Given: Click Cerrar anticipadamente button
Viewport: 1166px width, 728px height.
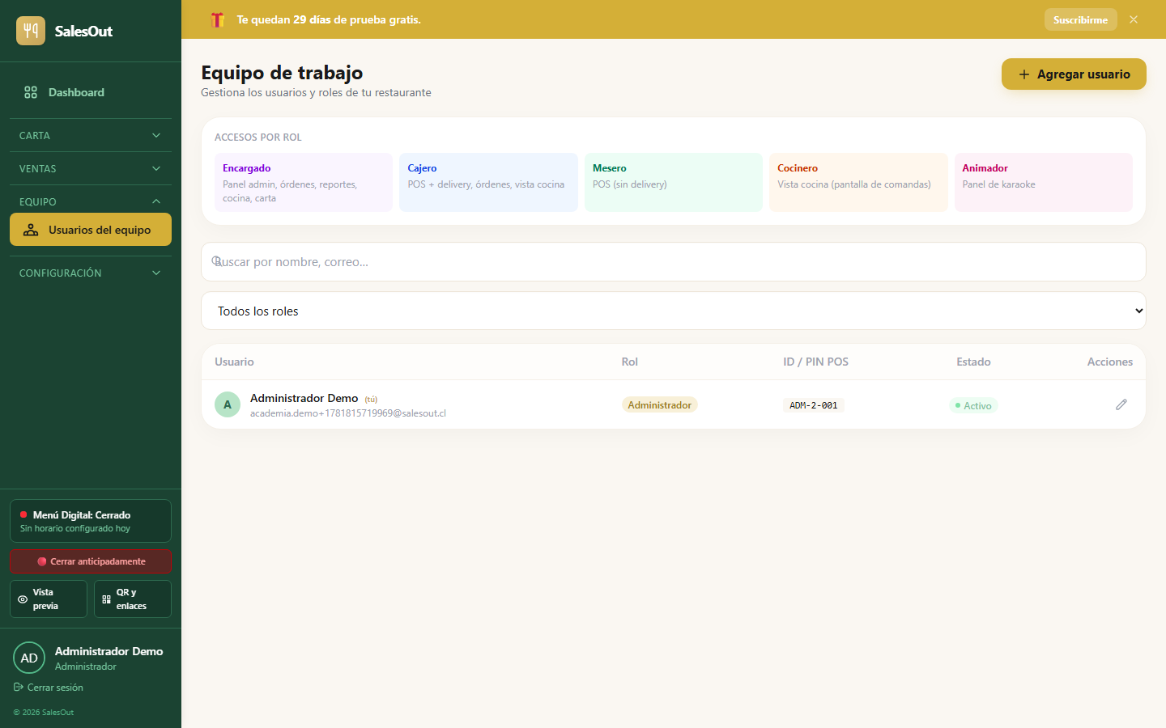Looking at the screenshot, I should tap(91, 561).
